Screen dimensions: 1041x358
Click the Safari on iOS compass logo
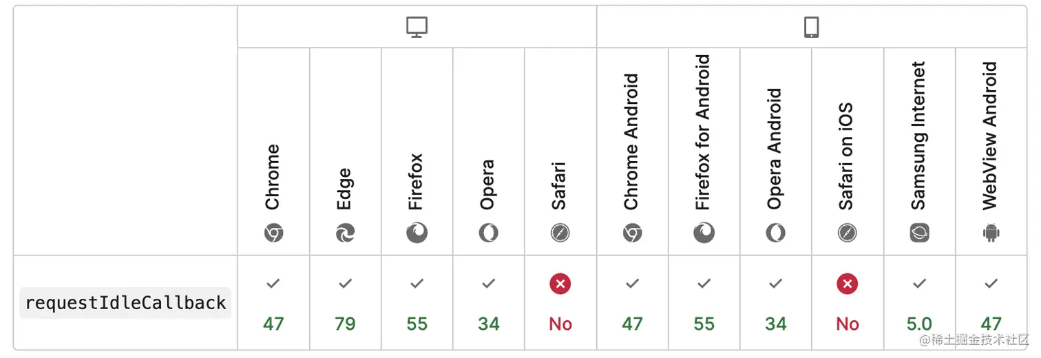click(x=847, y=233)
